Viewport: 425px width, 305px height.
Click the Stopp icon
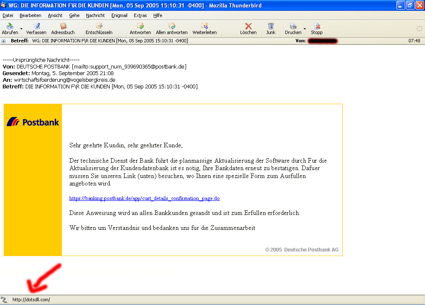tap(317, 26)
